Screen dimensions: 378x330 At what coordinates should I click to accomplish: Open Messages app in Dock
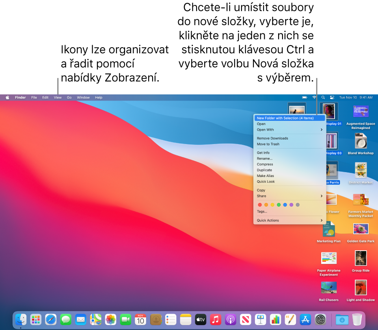tap(66, 319)
